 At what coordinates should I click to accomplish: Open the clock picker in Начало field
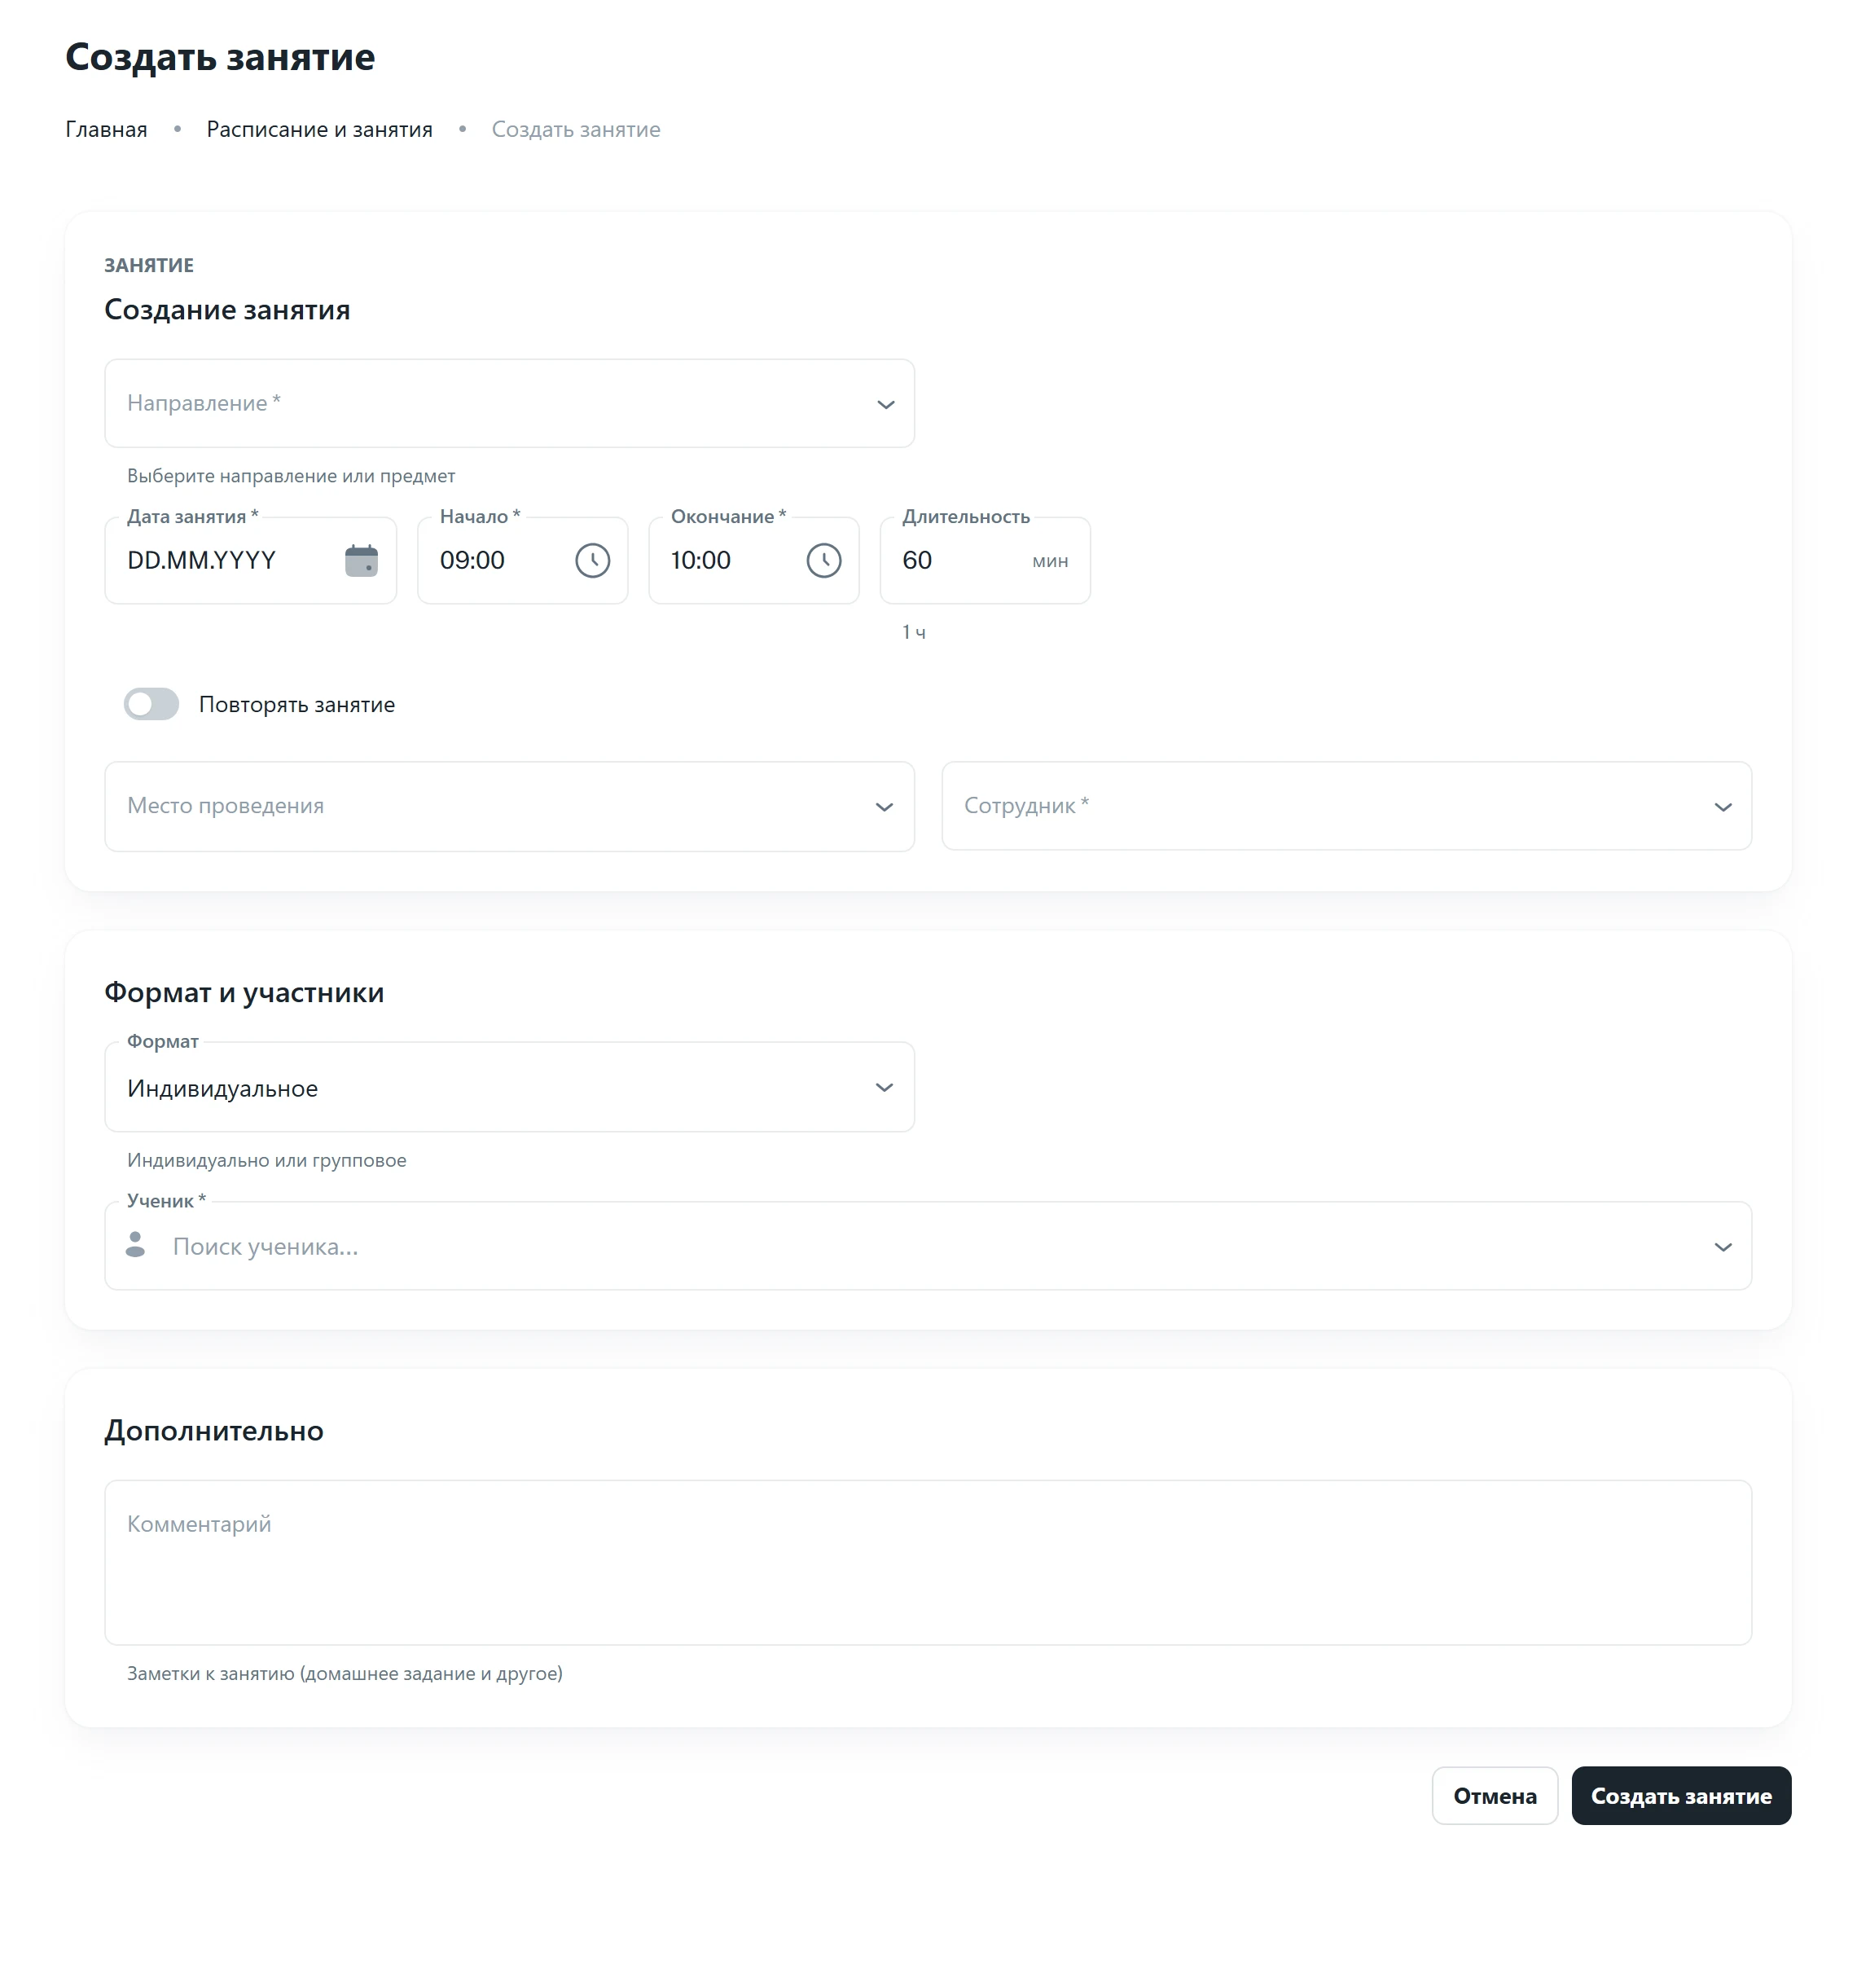click(x=591, y=560)
